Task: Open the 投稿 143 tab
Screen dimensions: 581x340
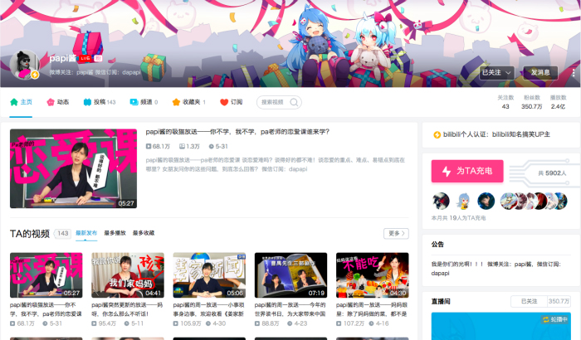Action: (100, 102)
